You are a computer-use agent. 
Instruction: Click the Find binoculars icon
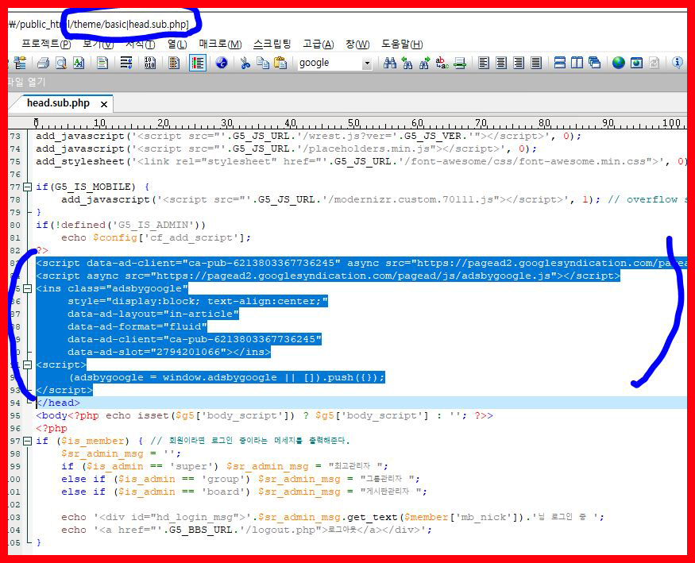point(390,63)
